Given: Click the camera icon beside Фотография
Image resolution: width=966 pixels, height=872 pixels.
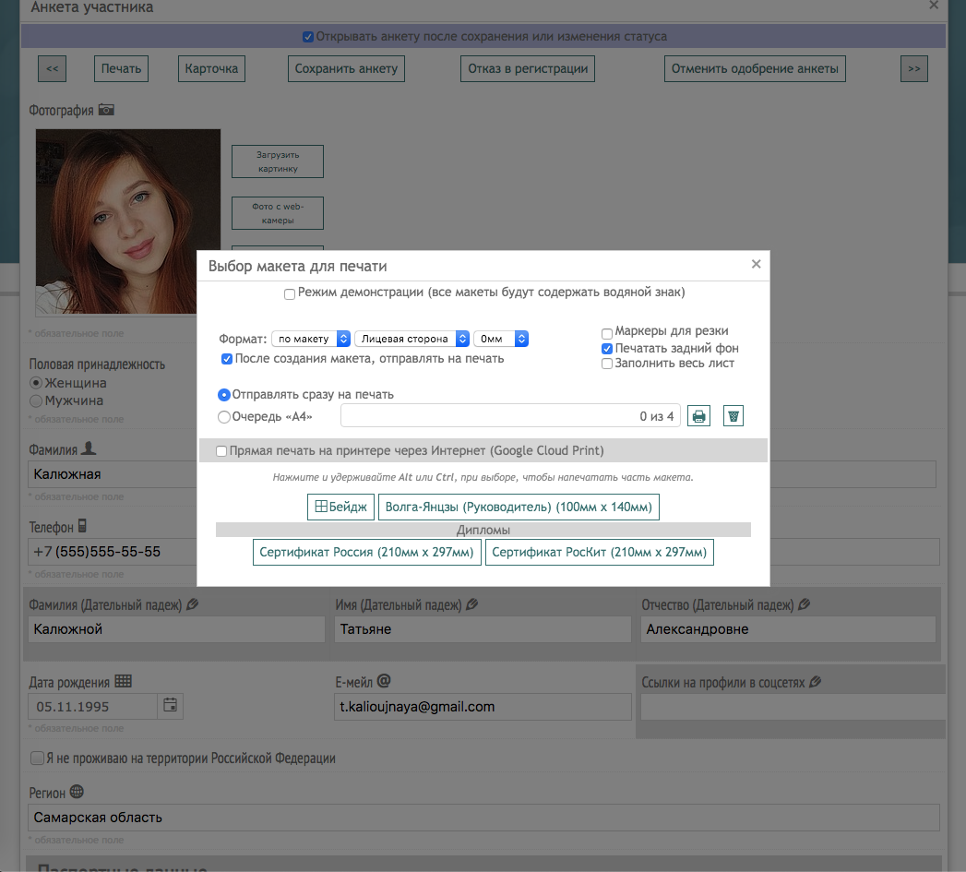Looking at the screenshot, I should point(106,110).
